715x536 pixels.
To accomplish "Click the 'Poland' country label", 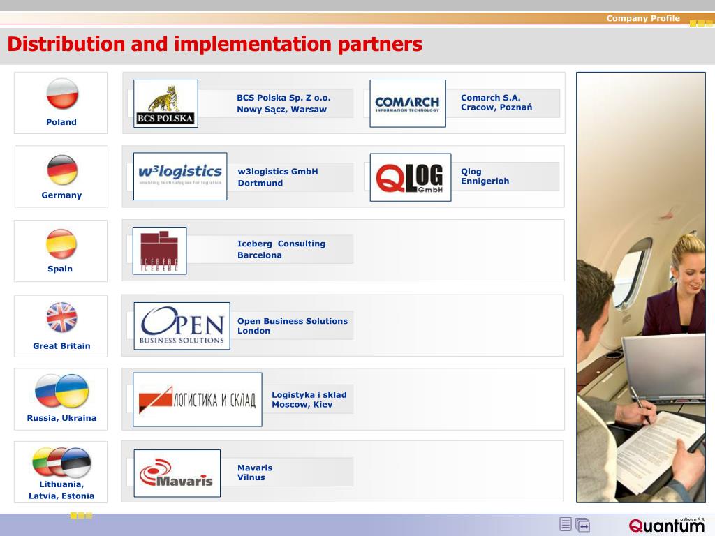I will (x=61, y=122).
